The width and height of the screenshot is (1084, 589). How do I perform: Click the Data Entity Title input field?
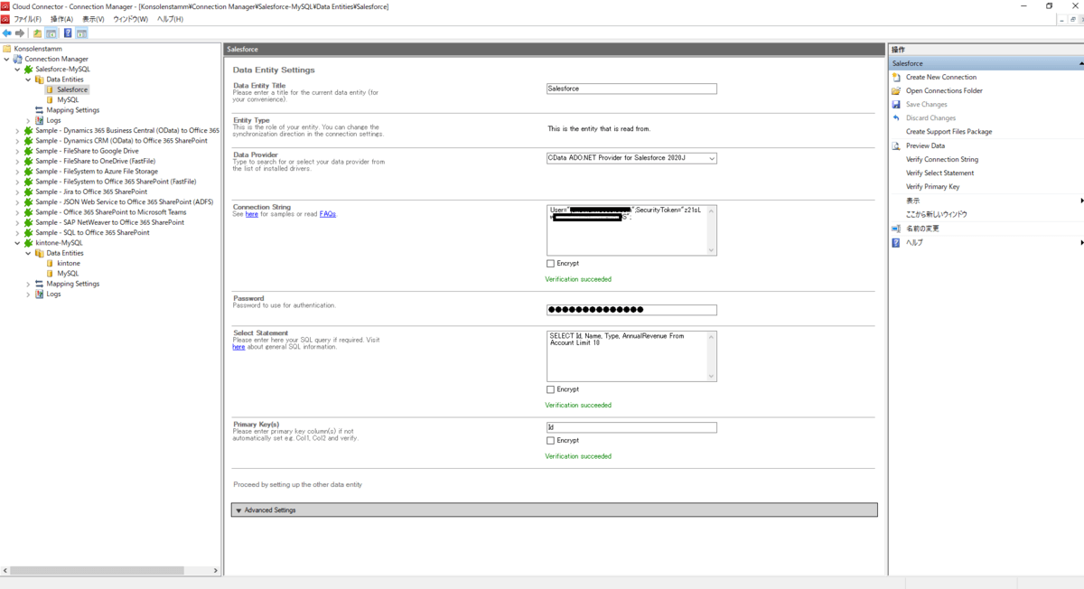pos(631,89)
